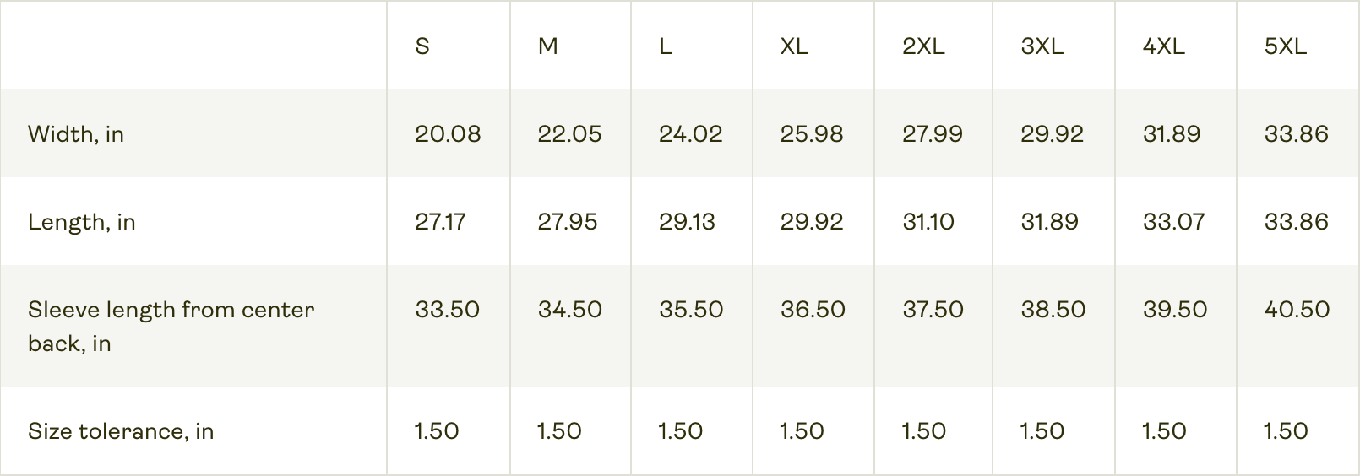This screenshot has width=1360, height=476.
Task: Click sleeve length value 33.50
Action: coord(447,310)
